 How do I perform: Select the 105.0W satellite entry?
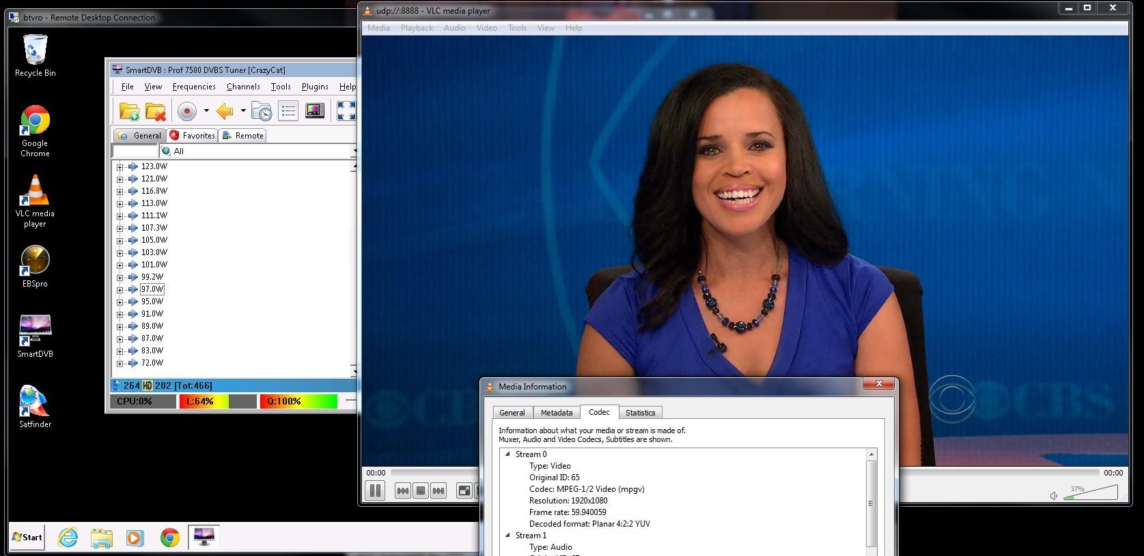[154, 240]
